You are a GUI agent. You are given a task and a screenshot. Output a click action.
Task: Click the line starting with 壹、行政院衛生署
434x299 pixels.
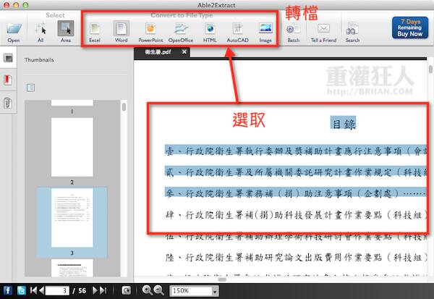click(296, 151)
